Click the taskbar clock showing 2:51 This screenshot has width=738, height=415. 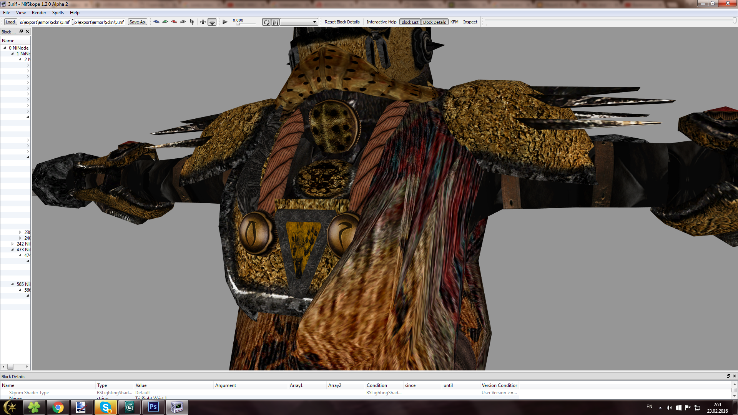pyautogui.click(x=717, y=408)
